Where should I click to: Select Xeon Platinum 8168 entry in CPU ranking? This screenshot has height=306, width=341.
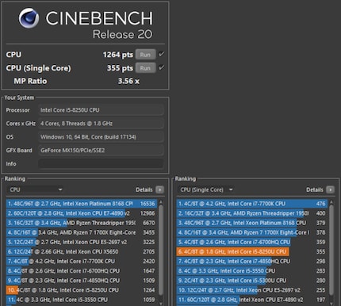pos(82,204)
